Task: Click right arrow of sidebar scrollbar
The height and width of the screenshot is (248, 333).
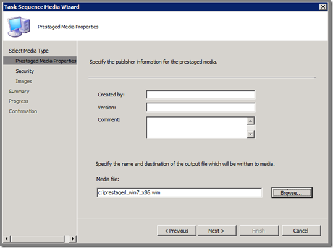Action: (73, 239)
